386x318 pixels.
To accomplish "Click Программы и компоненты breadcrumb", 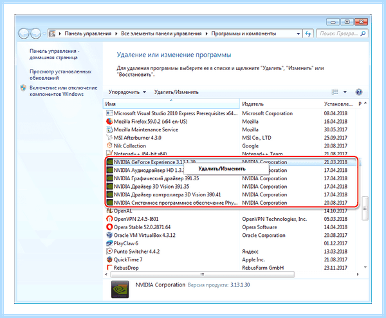I will 243,33.
